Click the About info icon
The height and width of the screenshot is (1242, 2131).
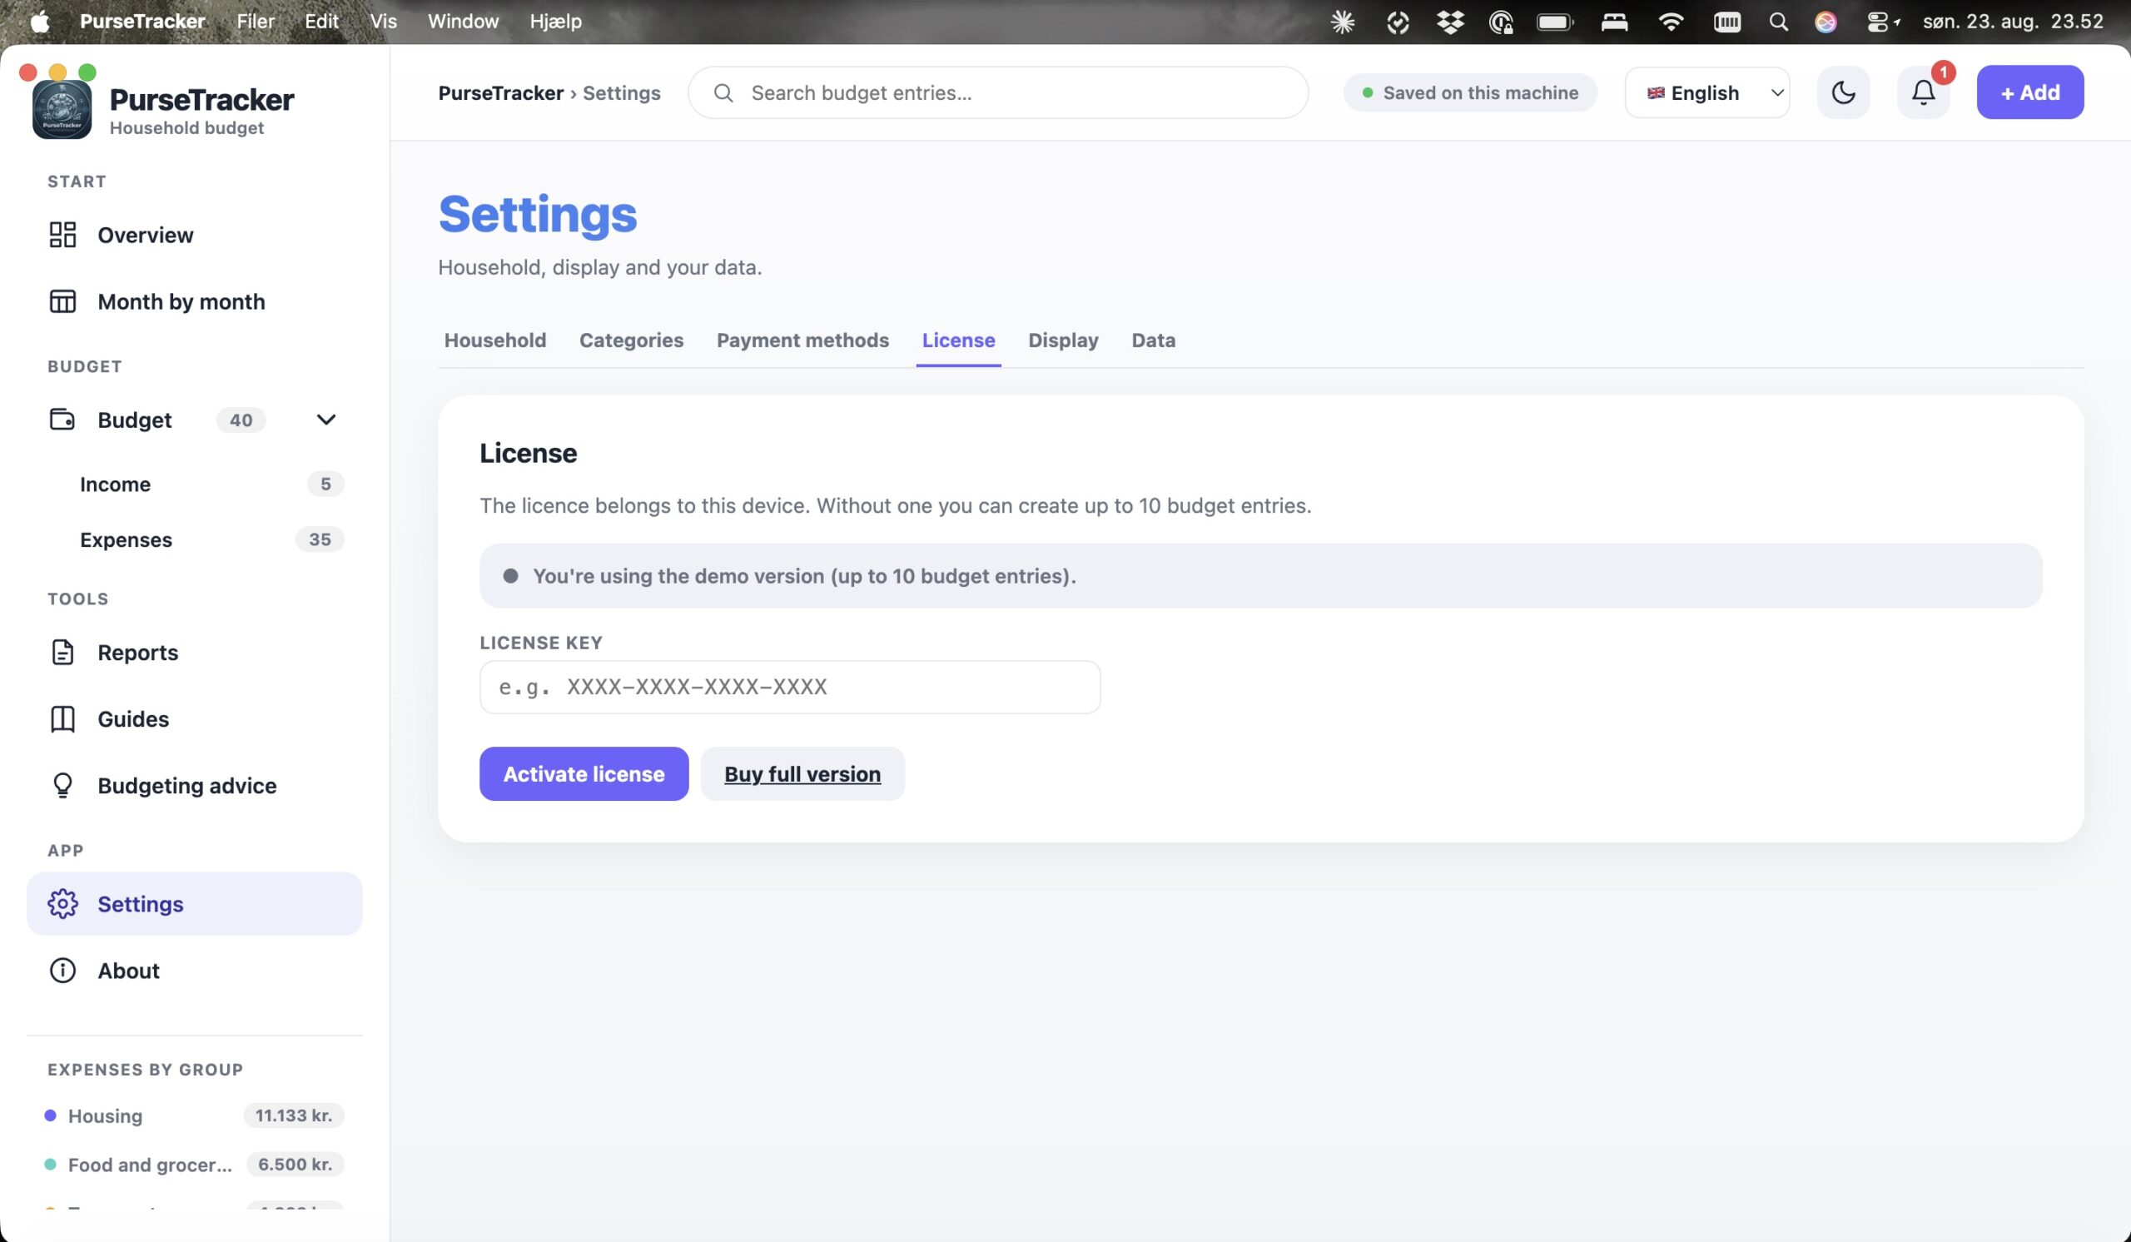coord(62,970)
